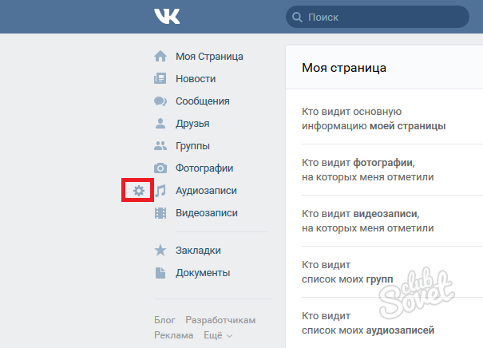
Task: Click 'Кто видит видеозаписи, на которых меня отметили'
Action: tap(368, 221)
